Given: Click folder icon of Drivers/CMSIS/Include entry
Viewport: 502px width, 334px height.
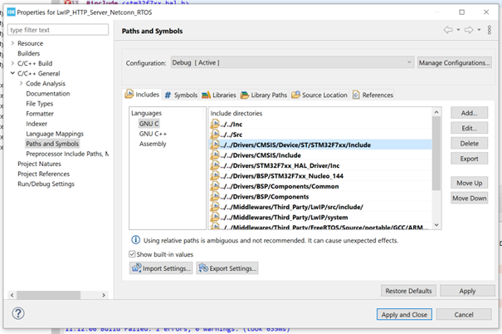Looking at the screenshot, I should click(215, 155).
